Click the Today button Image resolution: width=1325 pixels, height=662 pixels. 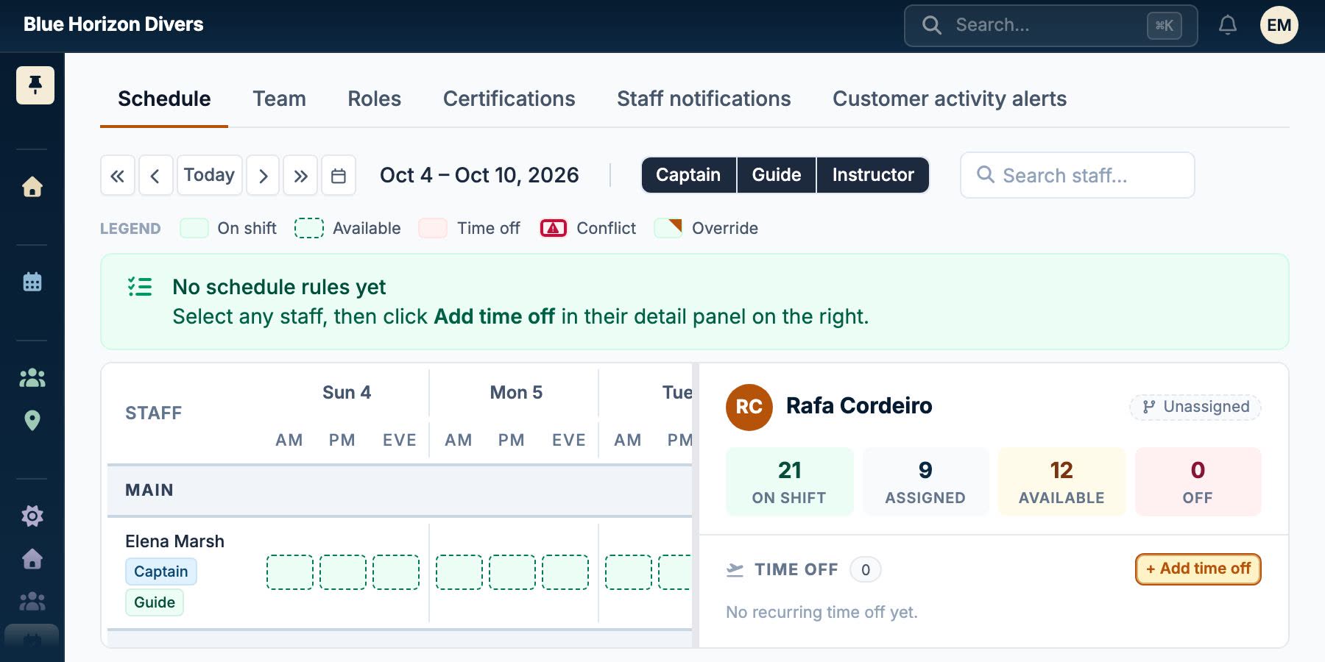coord(209,175)
